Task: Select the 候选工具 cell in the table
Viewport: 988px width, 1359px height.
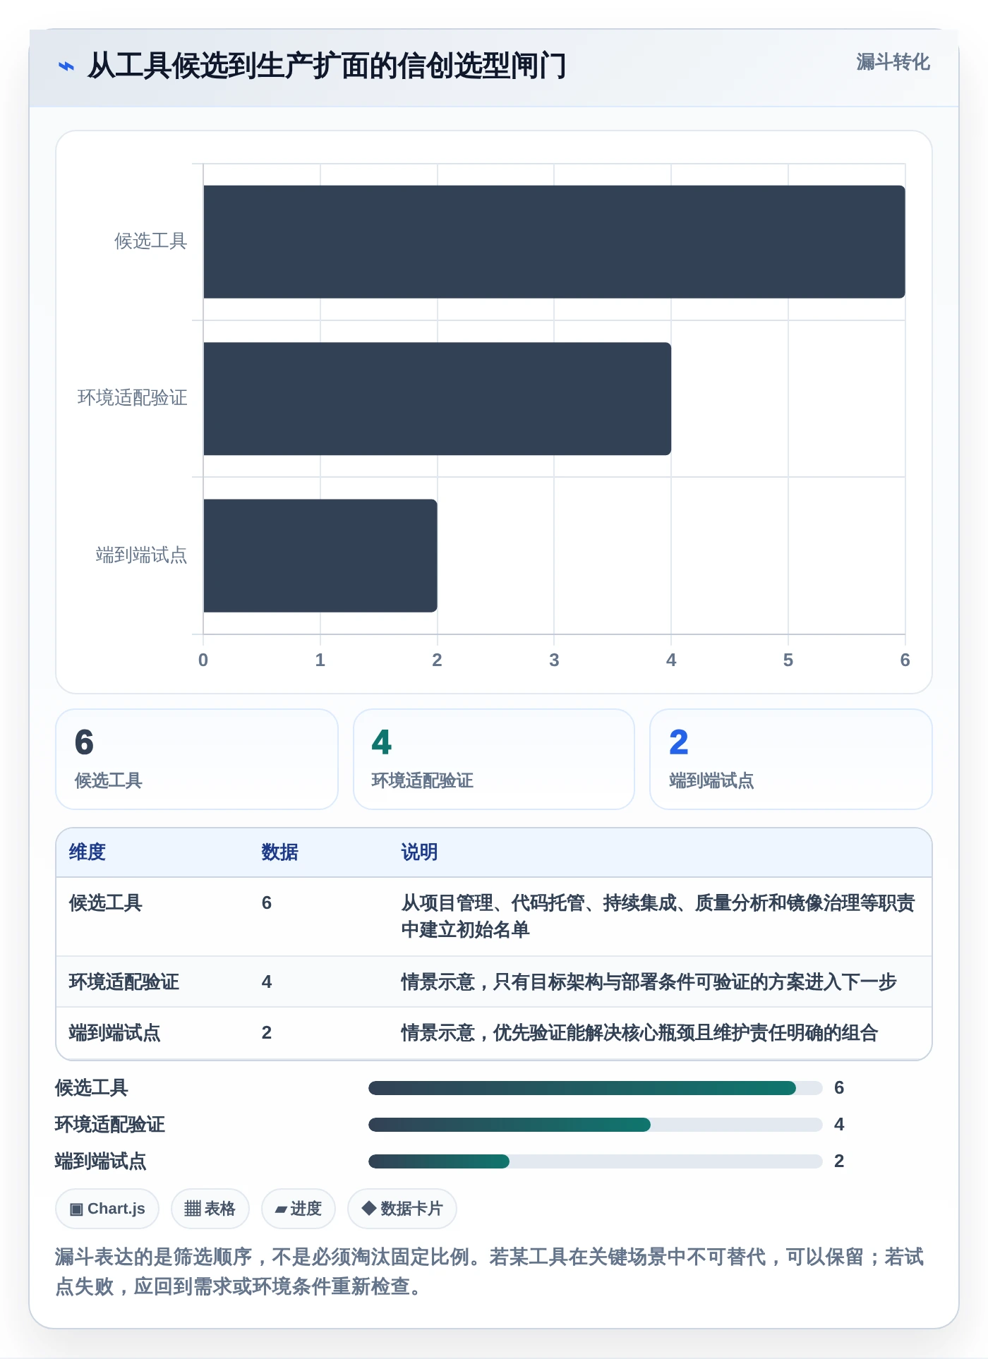Action: coord(105,903)
